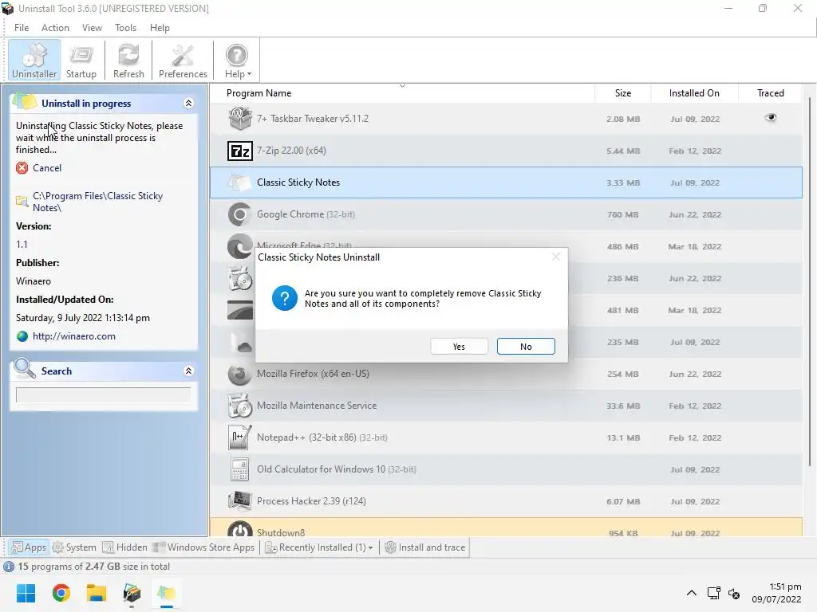
Task: Click the magnifier Search panel icon
Action: pos(25,368)
